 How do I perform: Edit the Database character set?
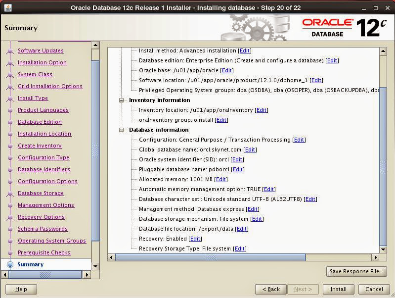pyautogui.click(x=310, y=199)
